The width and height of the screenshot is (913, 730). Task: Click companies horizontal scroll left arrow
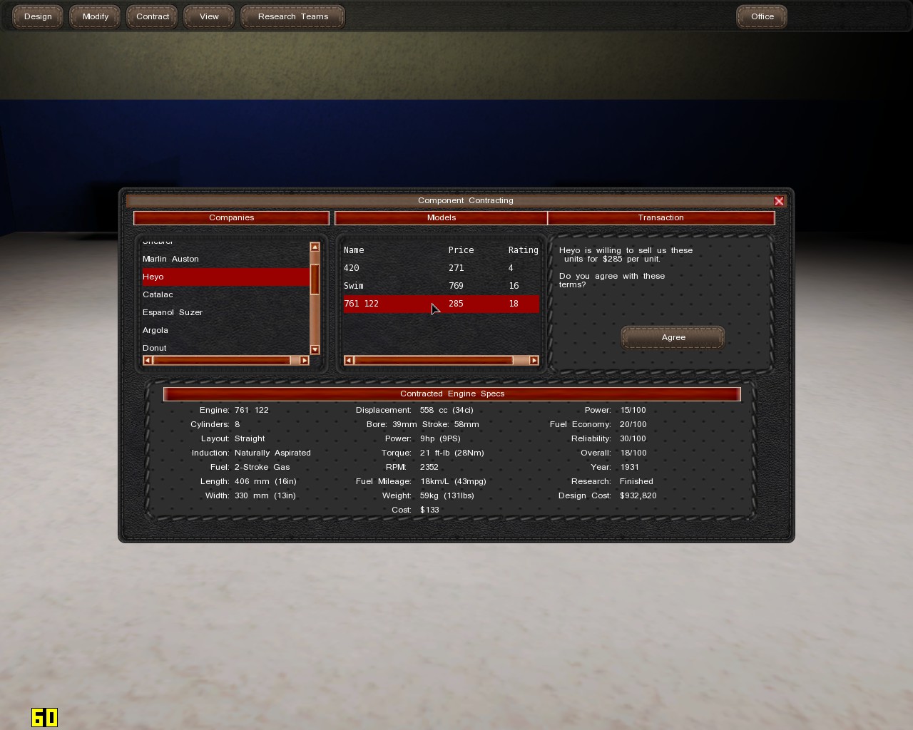148,361
